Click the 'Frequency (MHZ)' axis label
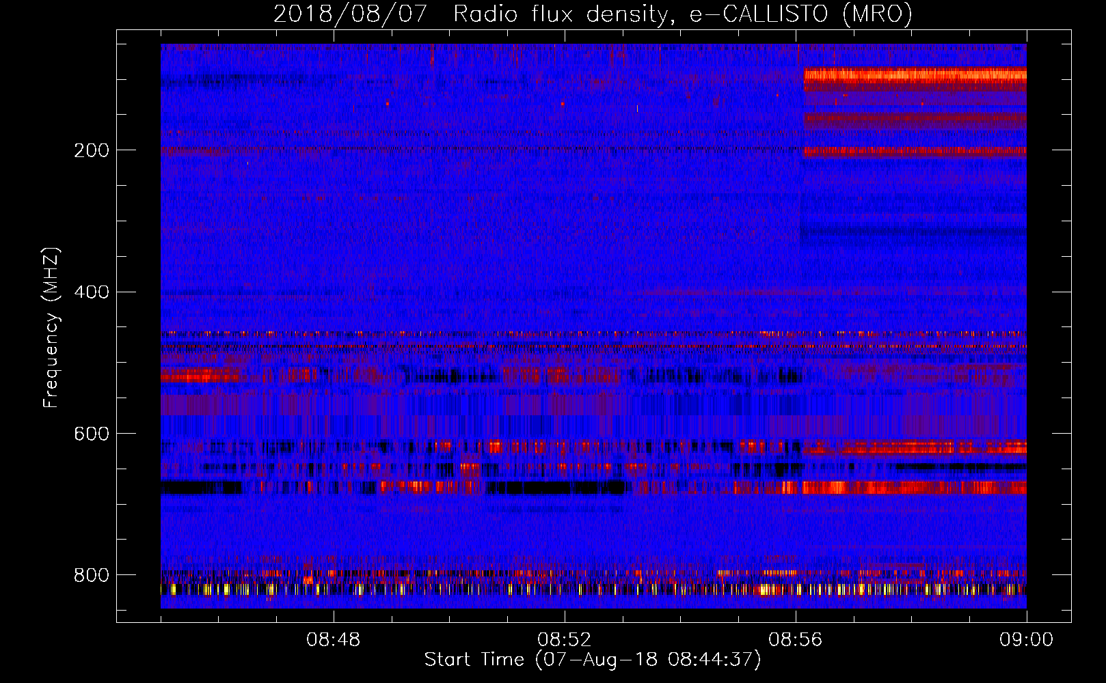 pyautogui.click(x=51, y=327)
